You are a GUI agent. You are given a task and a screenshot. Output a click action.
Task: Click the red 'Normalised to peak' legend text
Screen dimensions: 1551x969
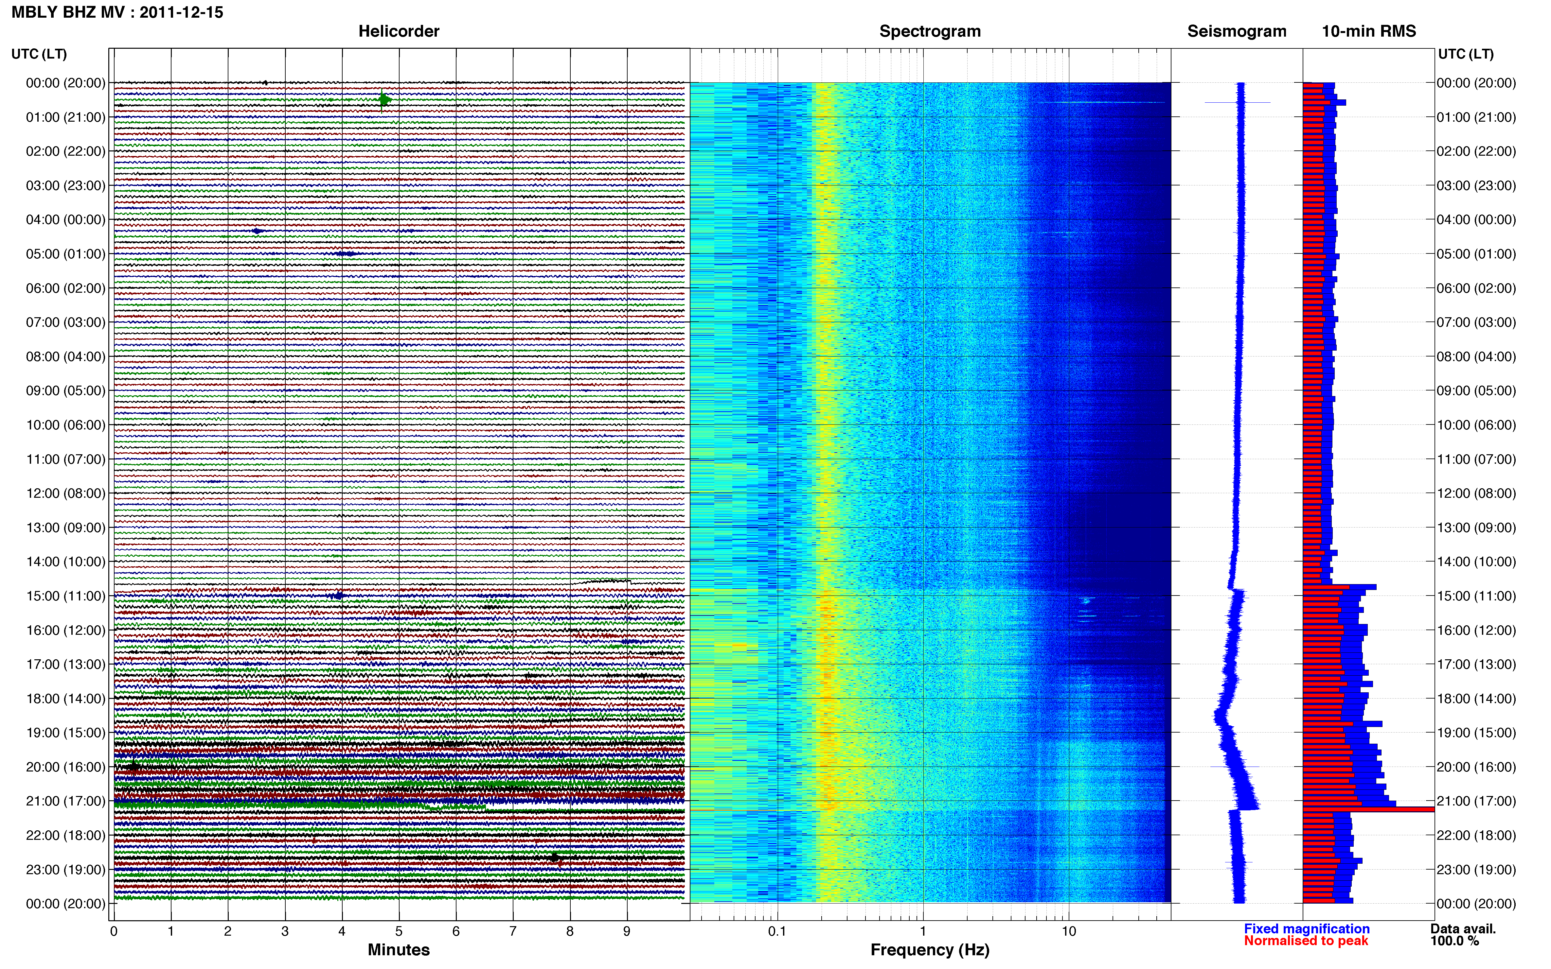click(1306, 941)
